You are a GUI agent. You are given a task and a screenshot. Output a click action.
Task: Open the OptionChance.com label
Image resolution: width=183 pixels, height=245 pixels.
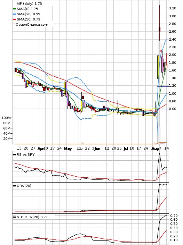point(32,25)
